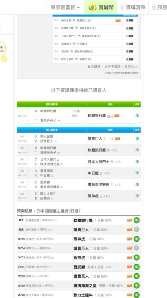Click the 1分輸 50% handicap text
This screenshot has width=167, height=298.
point(76,113)
